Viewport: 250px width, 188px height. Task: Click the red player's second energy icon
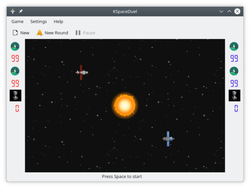(x=15, y=71)
